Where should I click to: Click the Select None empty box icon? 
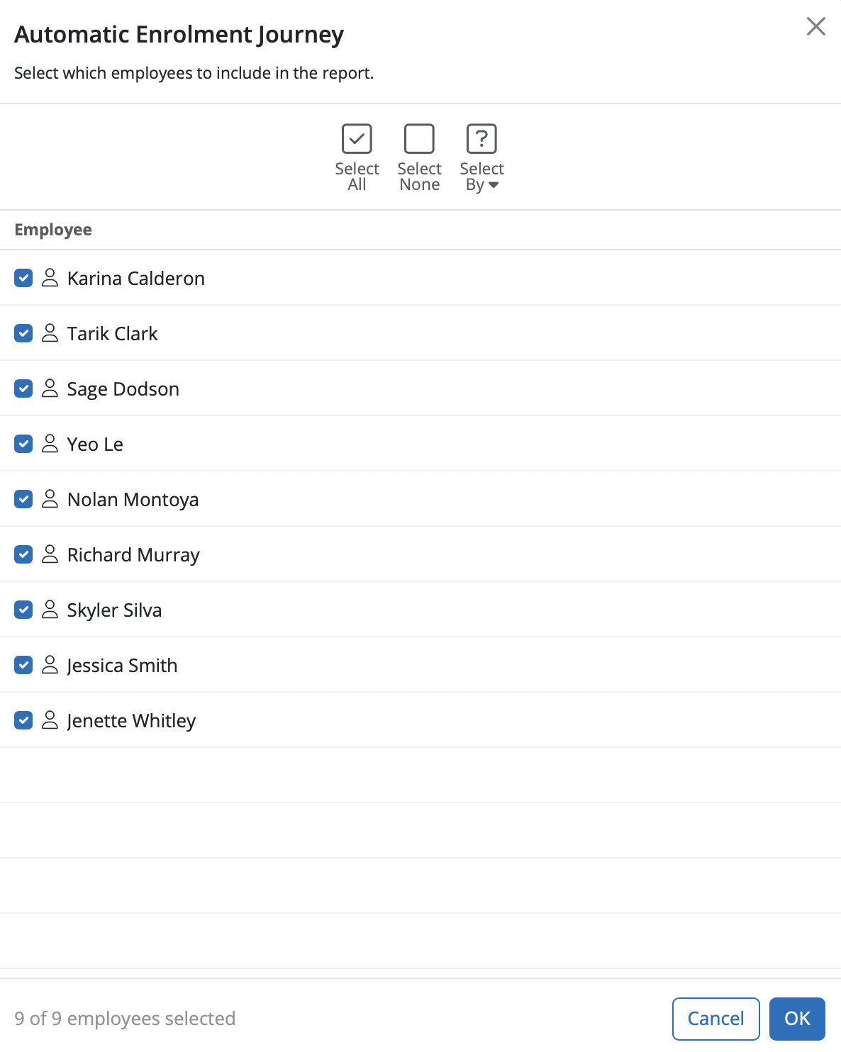coord(419,139)
